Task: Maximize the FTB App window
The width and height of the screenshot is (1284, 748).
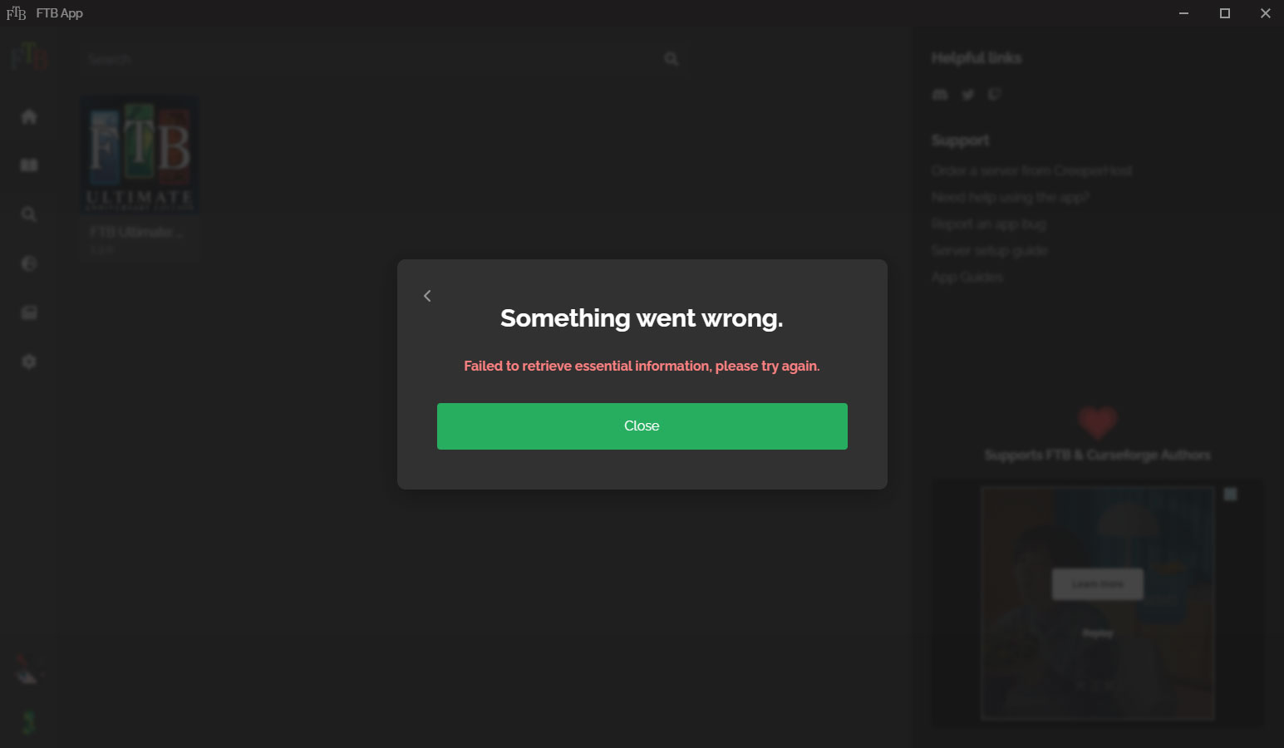Action: click(1224, 13)
